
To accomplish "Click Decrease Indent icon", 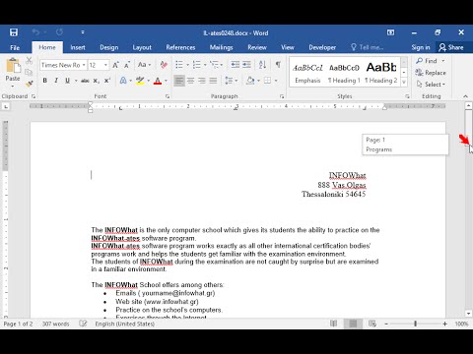I will tap(236, 65).
